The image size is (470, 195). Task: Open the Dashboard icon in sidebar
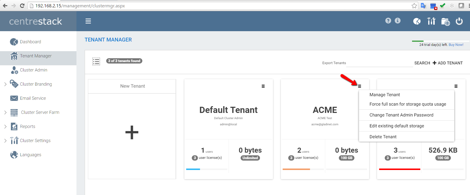coord(14,42)
